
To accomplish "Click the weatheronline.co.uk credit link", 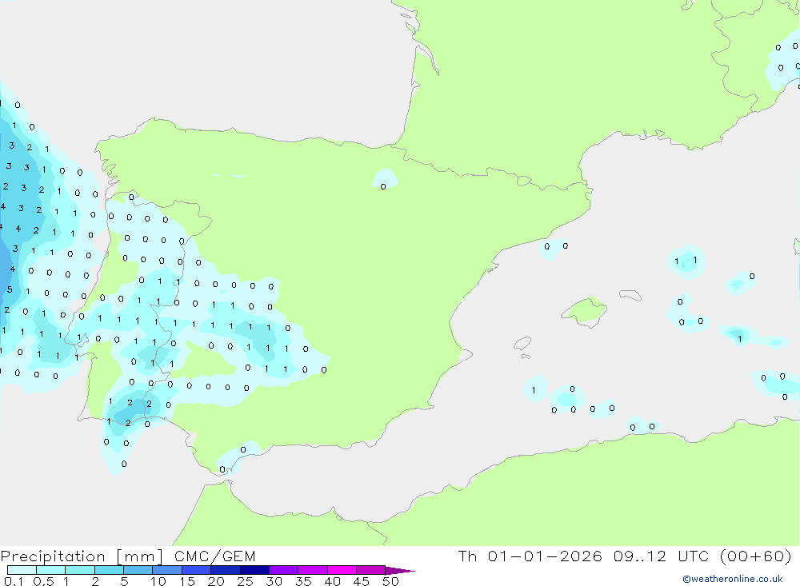I will point(733,579).
